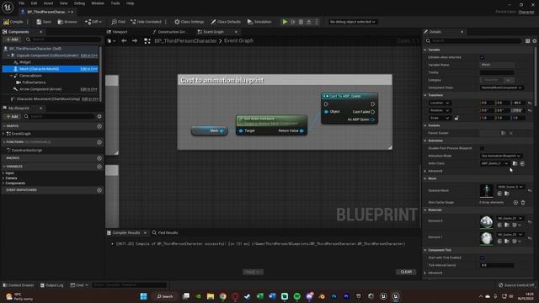Open Location type dropdown in Transform

tap(440, 103)
